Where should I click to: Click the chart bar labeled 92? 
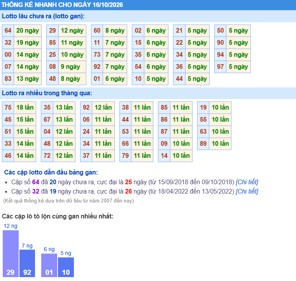tap(27, 263)
